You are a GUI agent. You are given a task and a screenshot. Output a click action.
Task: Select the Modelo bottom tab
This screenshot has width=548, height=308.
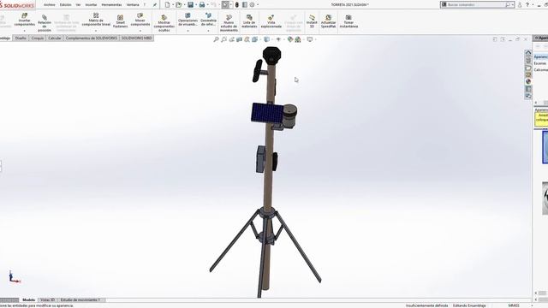pos(28,300)
